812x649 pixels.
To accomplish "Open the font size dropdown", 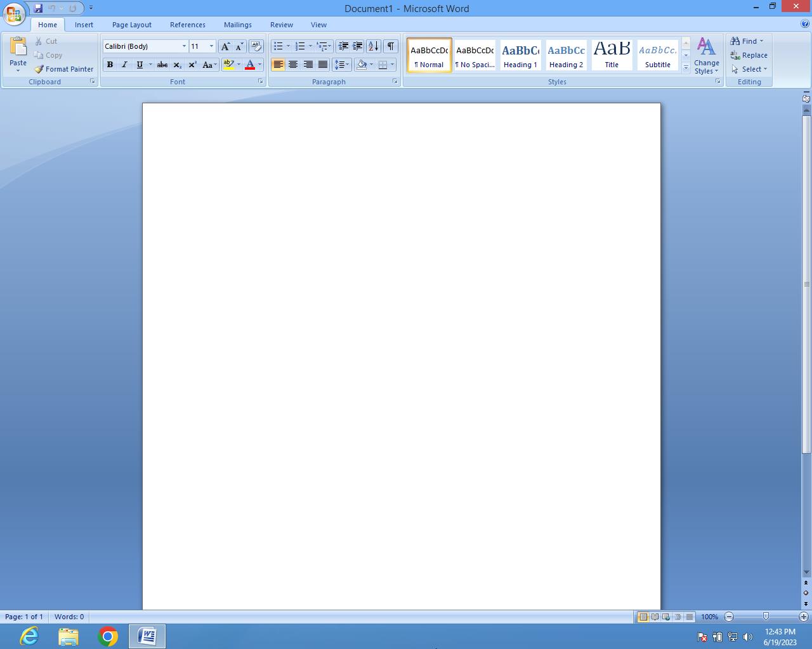I will click(x=211, y=46).
